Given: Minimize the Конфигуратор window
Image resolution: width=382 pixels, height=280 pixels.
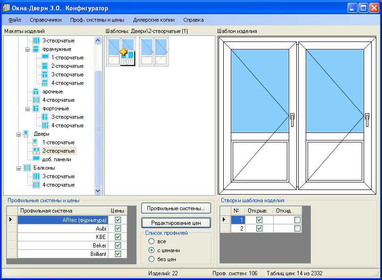Looking at the screenshot, I should click(352, 8).
